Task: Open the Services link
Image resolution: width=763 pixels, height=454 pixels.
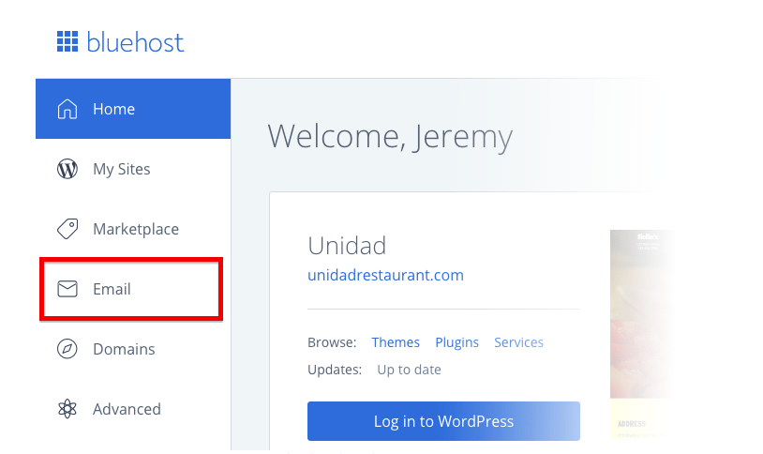Action: click(x=518, y=342)
